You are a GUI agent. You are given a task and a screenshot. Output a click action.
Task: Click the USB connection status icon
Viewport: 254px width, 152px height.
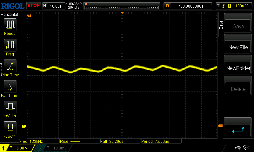238,147
